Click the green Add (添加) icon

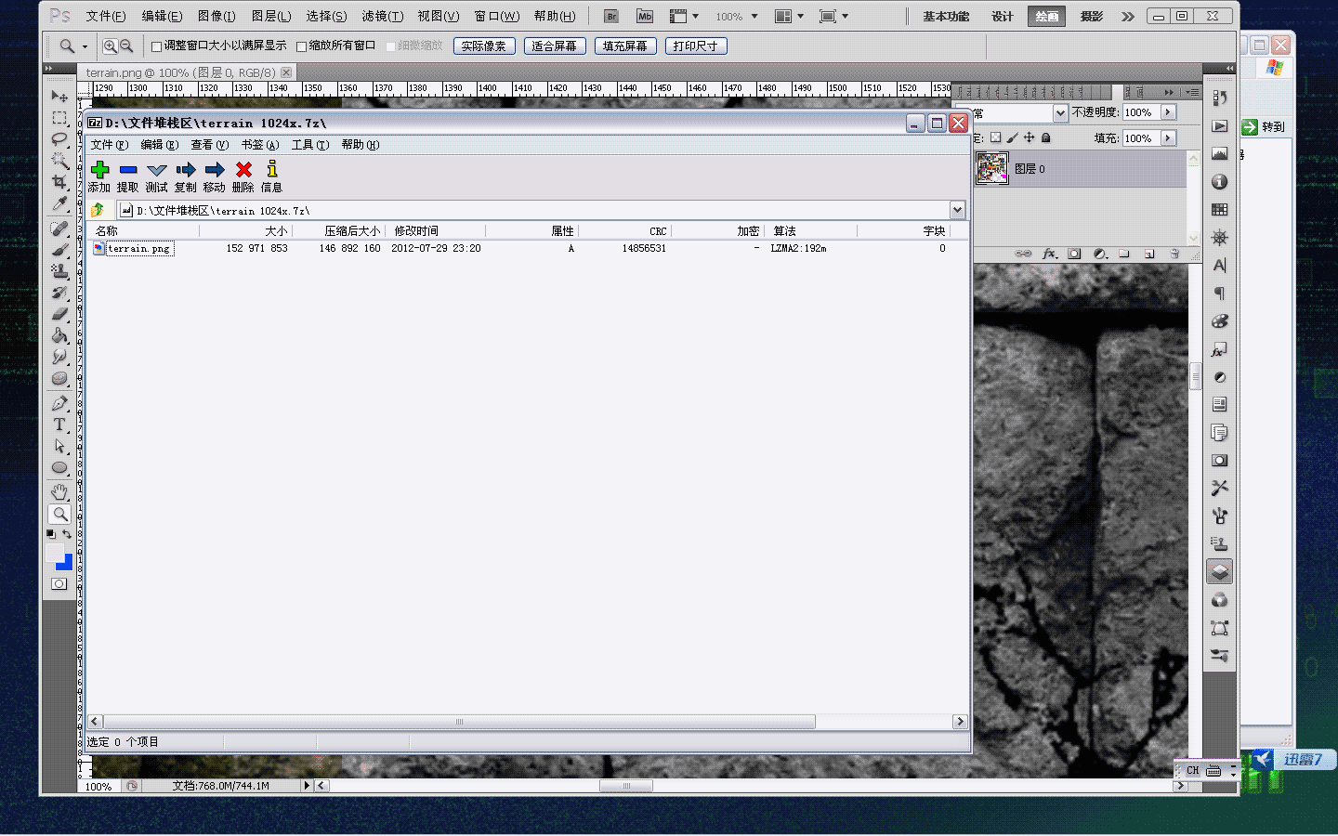[100, 169]
